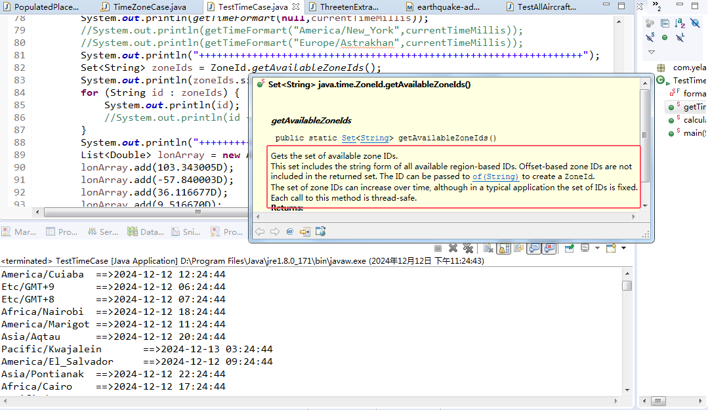Toggle Hide Non-Public Members green dot
The image size is (708, 410).
pos(665,37)
